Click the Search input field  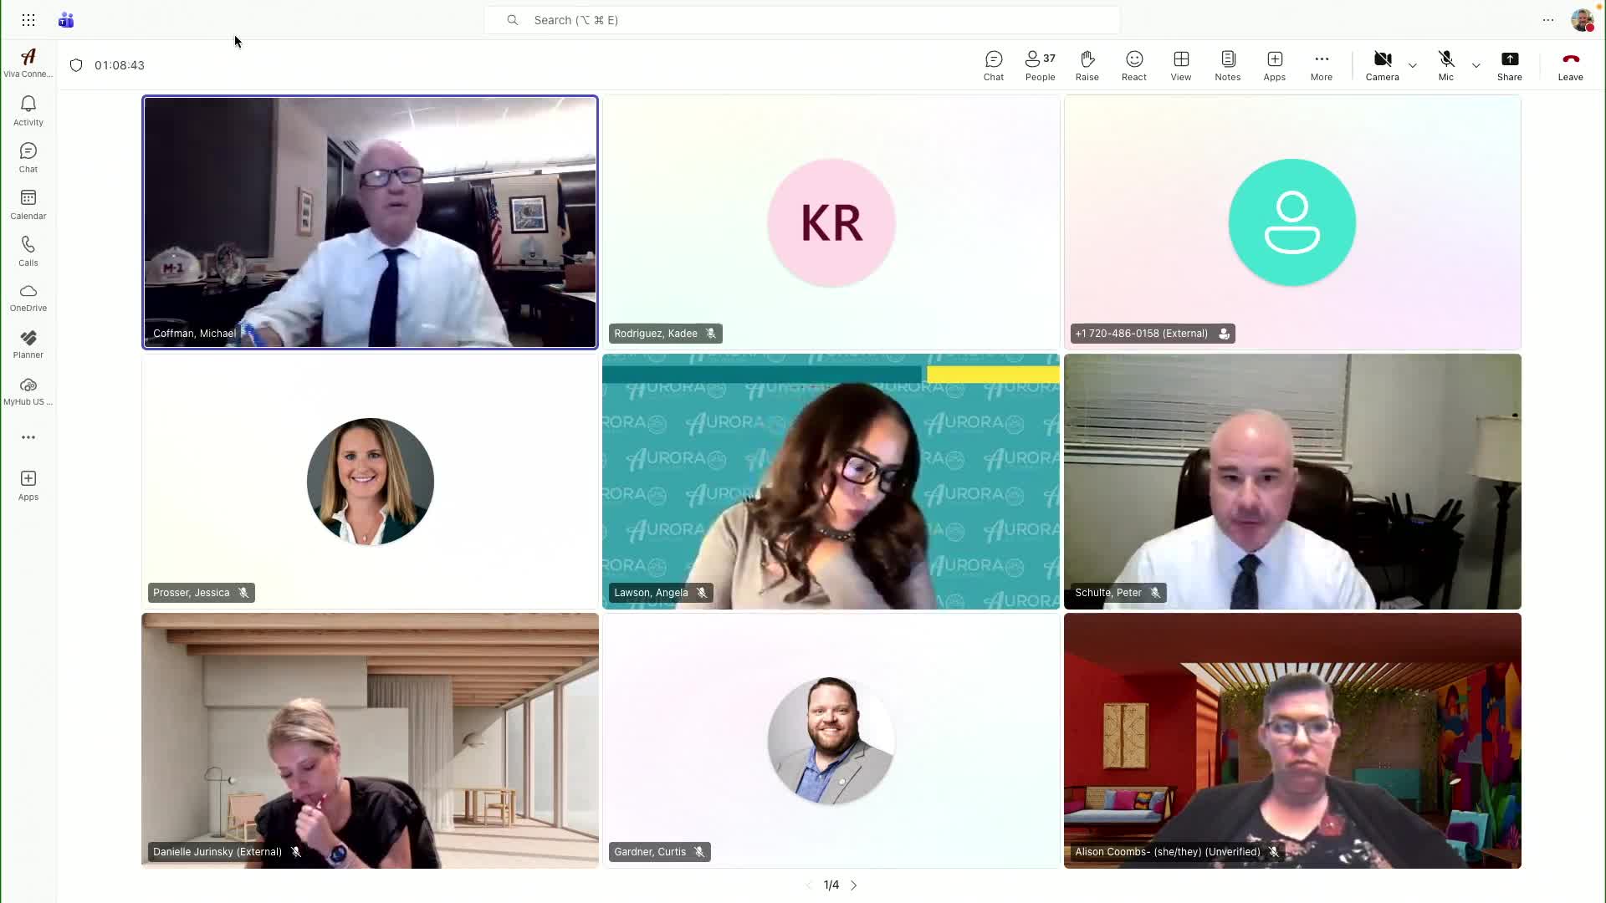click(803, 20)
